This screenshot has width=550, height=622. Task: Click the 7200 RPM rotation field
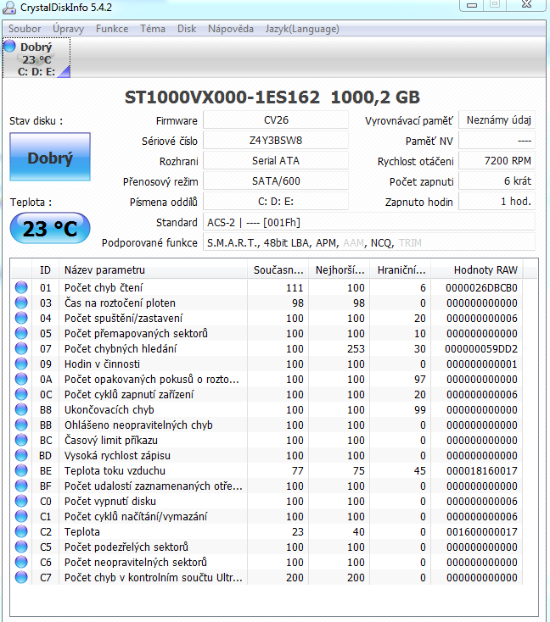click(497, 161)
